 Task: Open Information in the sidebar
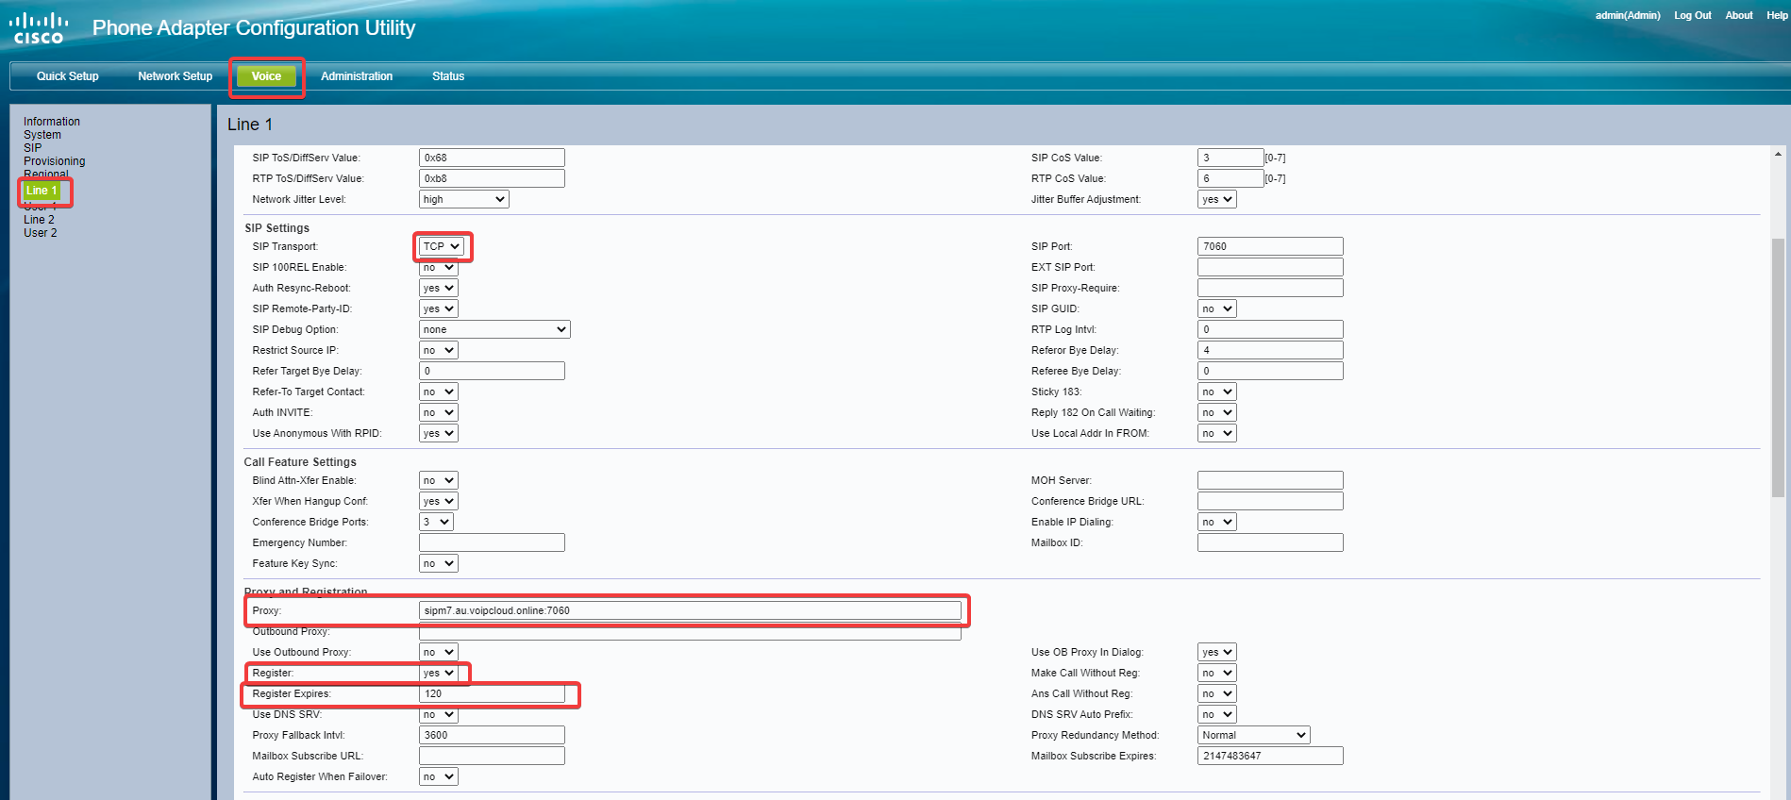point(52,122)
